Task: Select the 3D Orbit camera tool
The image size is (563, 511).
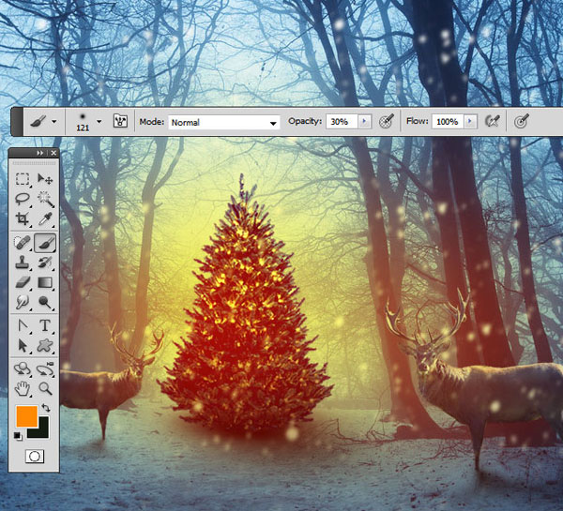Action: pos(45,368)
